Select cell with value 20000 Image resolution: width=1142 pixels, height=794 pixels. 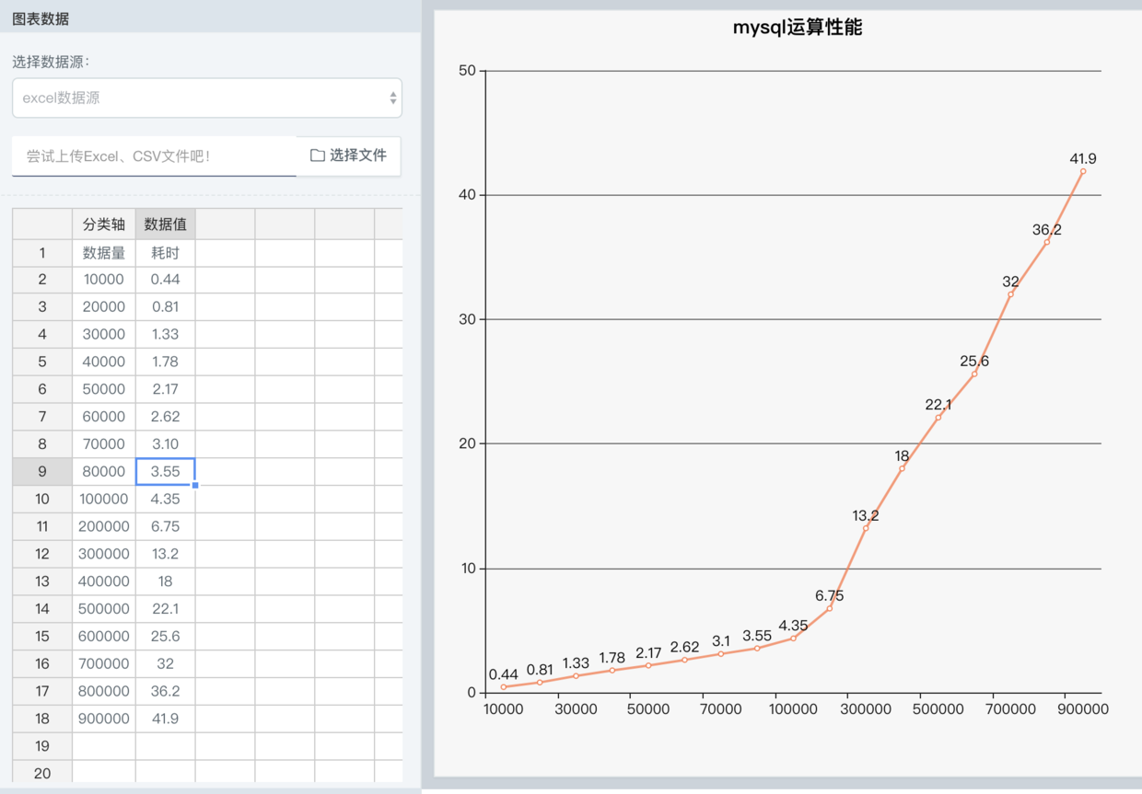[x=104, y=307]
